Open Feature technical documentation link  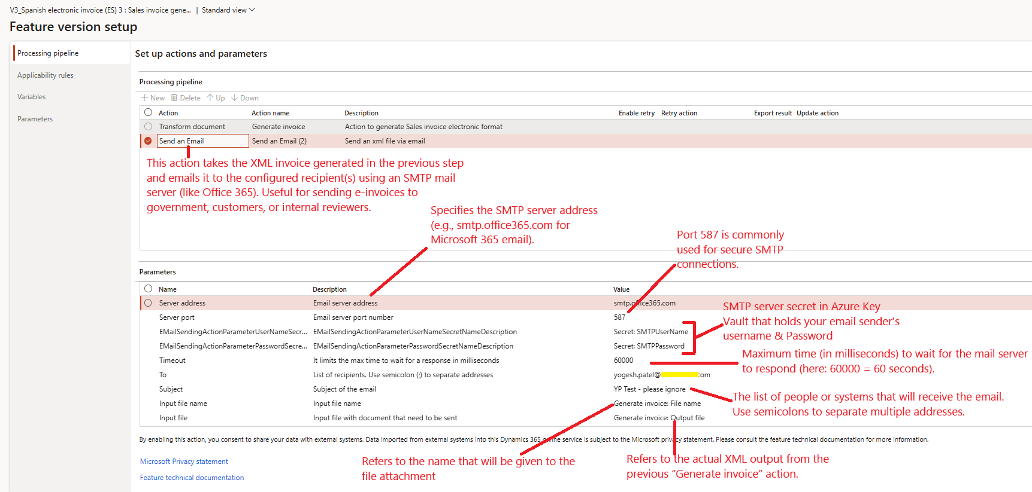coord(192,478)
